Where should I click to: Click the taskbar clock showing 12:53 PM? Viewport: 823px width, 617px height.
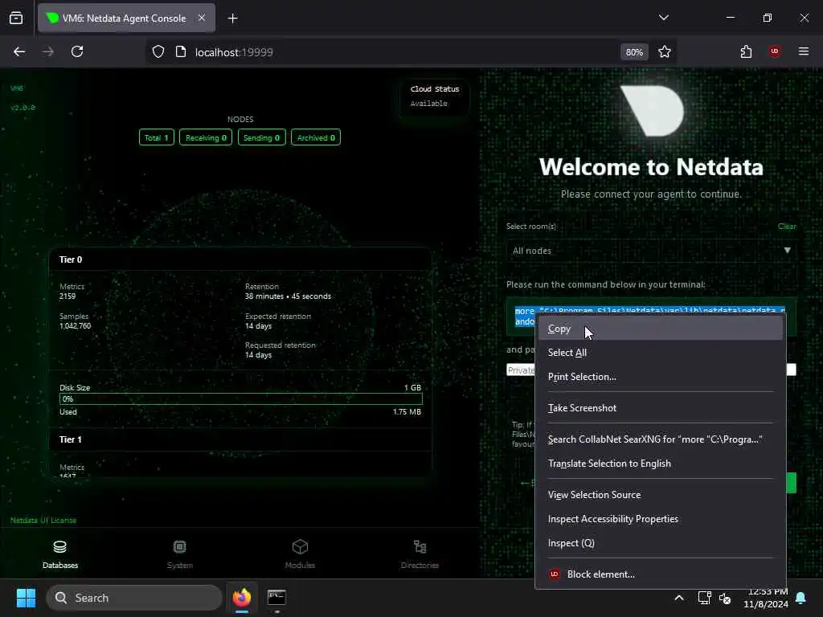766,598
